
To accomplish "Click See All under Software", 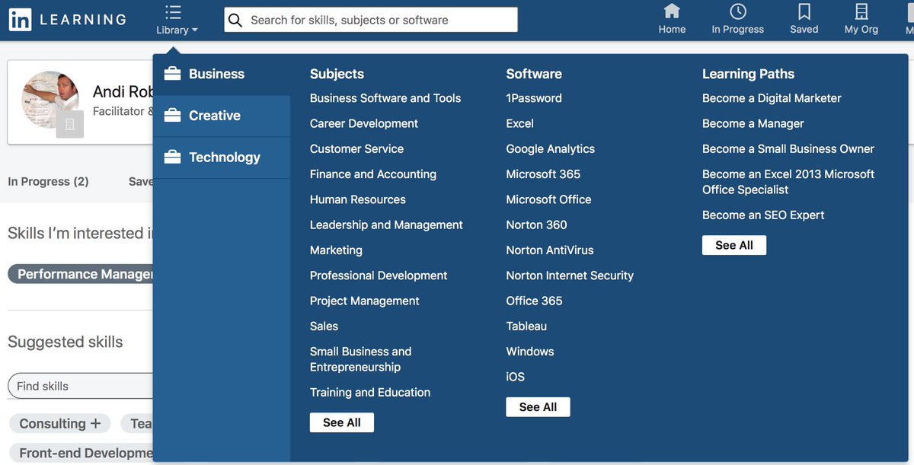I will [538, 407].
